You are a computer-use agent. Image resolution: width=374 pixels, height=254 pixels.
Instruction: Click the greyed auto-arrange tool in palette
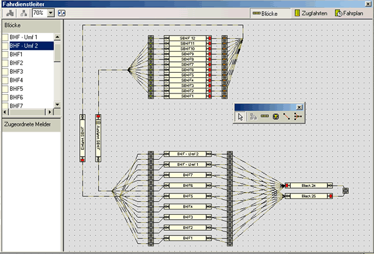253,117
